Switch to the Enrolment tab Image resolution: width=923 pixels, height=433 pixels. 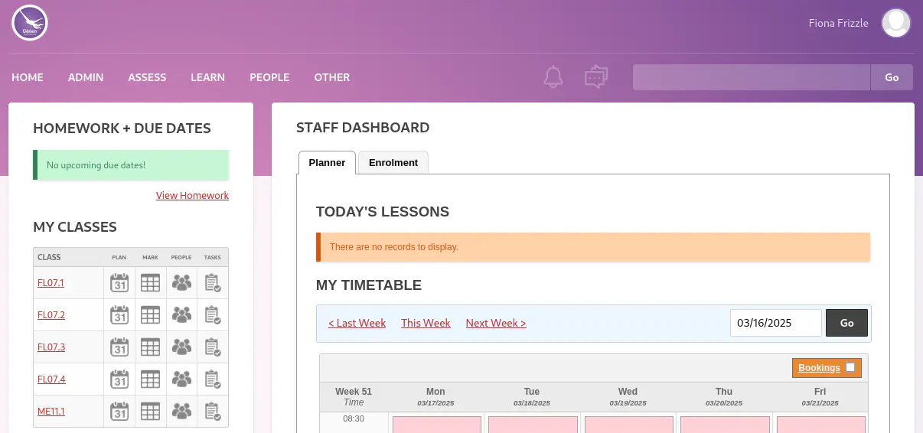coord(393,163)
